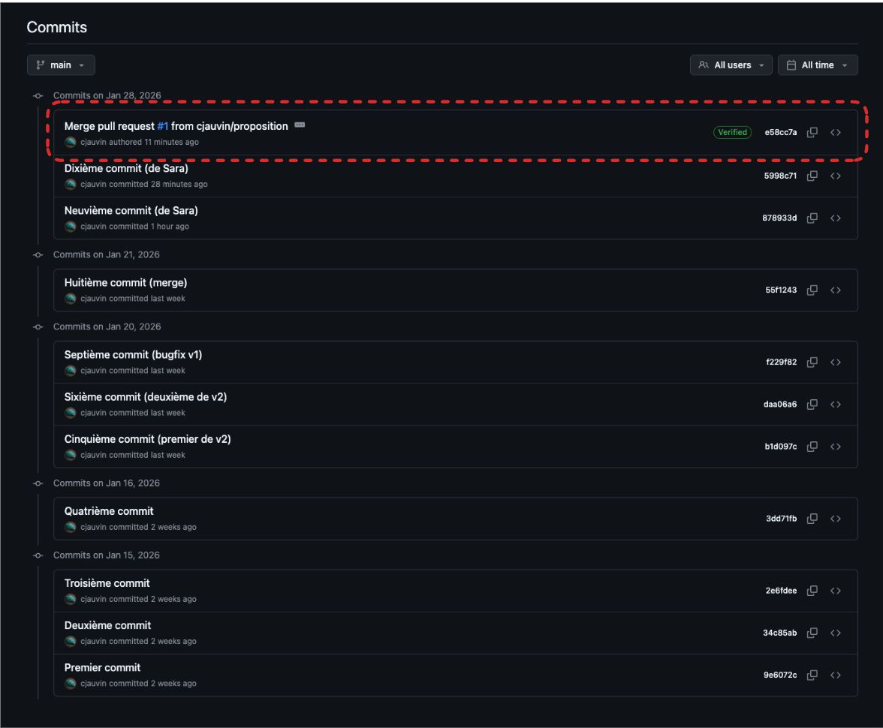Open the All time date filter
The height and width of the screenshot is (728, 883).
click(817, 65)
